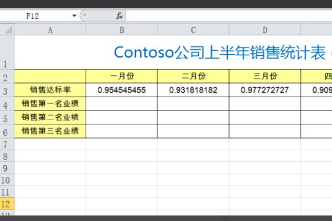Screen dimensions: 332x221
Task: Select row 6 header
Action: 7,131
